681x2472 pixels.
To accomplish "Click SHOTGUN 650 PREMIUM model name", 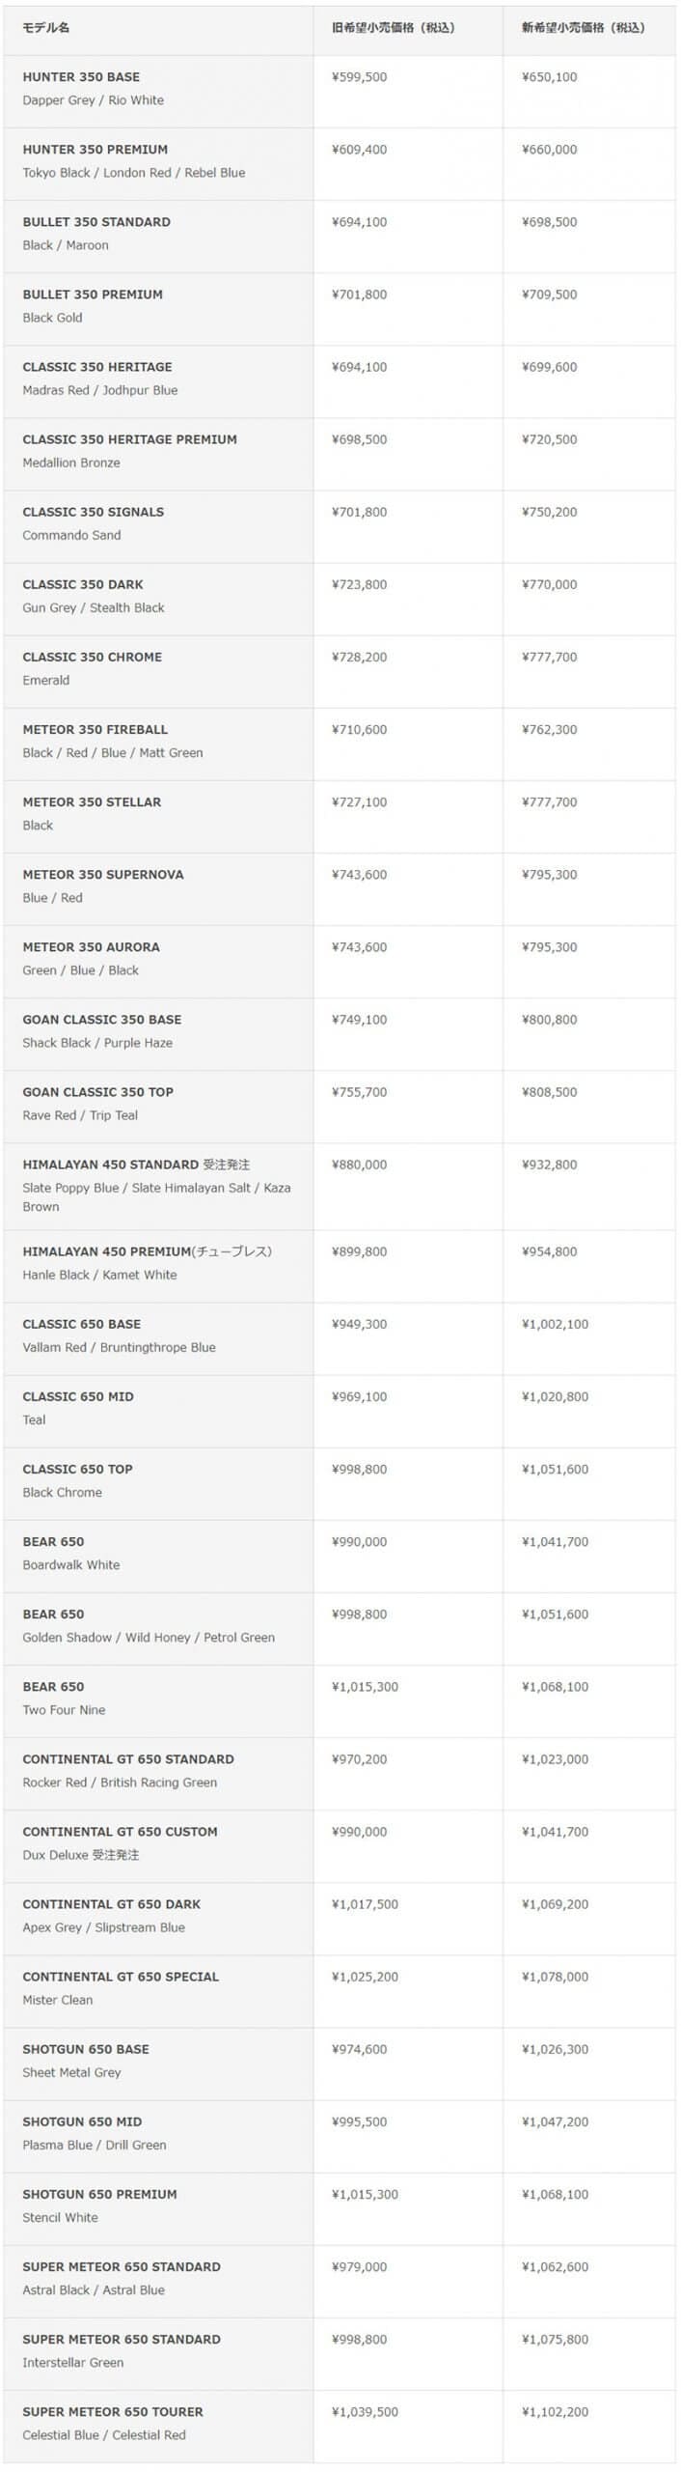I will click(100, 2194).
